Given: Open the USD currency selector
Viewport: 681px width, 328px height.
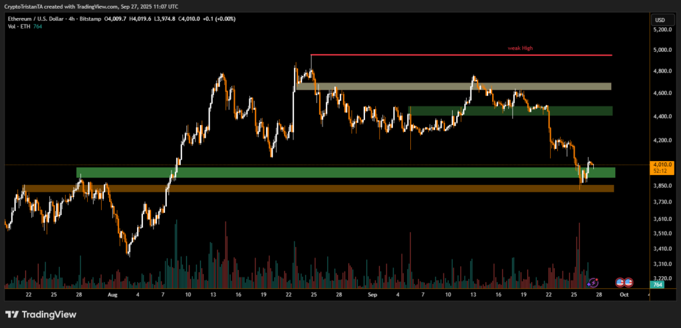Looking at the screenshot, I should (660, 20).
